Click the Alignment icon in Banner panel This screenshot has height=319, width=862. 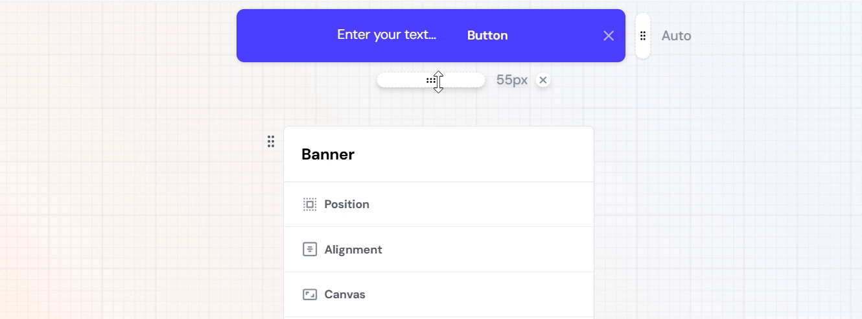click(310, 250)
